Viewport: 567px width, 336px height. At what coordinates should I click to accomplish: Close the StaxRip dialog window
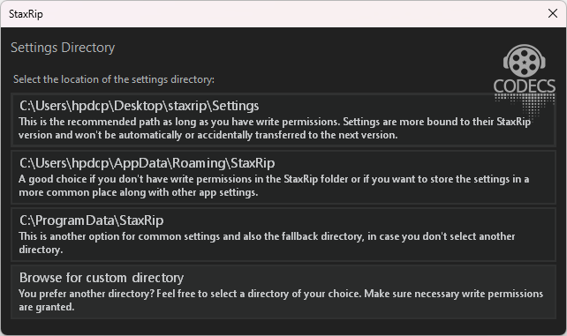pyautogui.click(x=553, y=13)
